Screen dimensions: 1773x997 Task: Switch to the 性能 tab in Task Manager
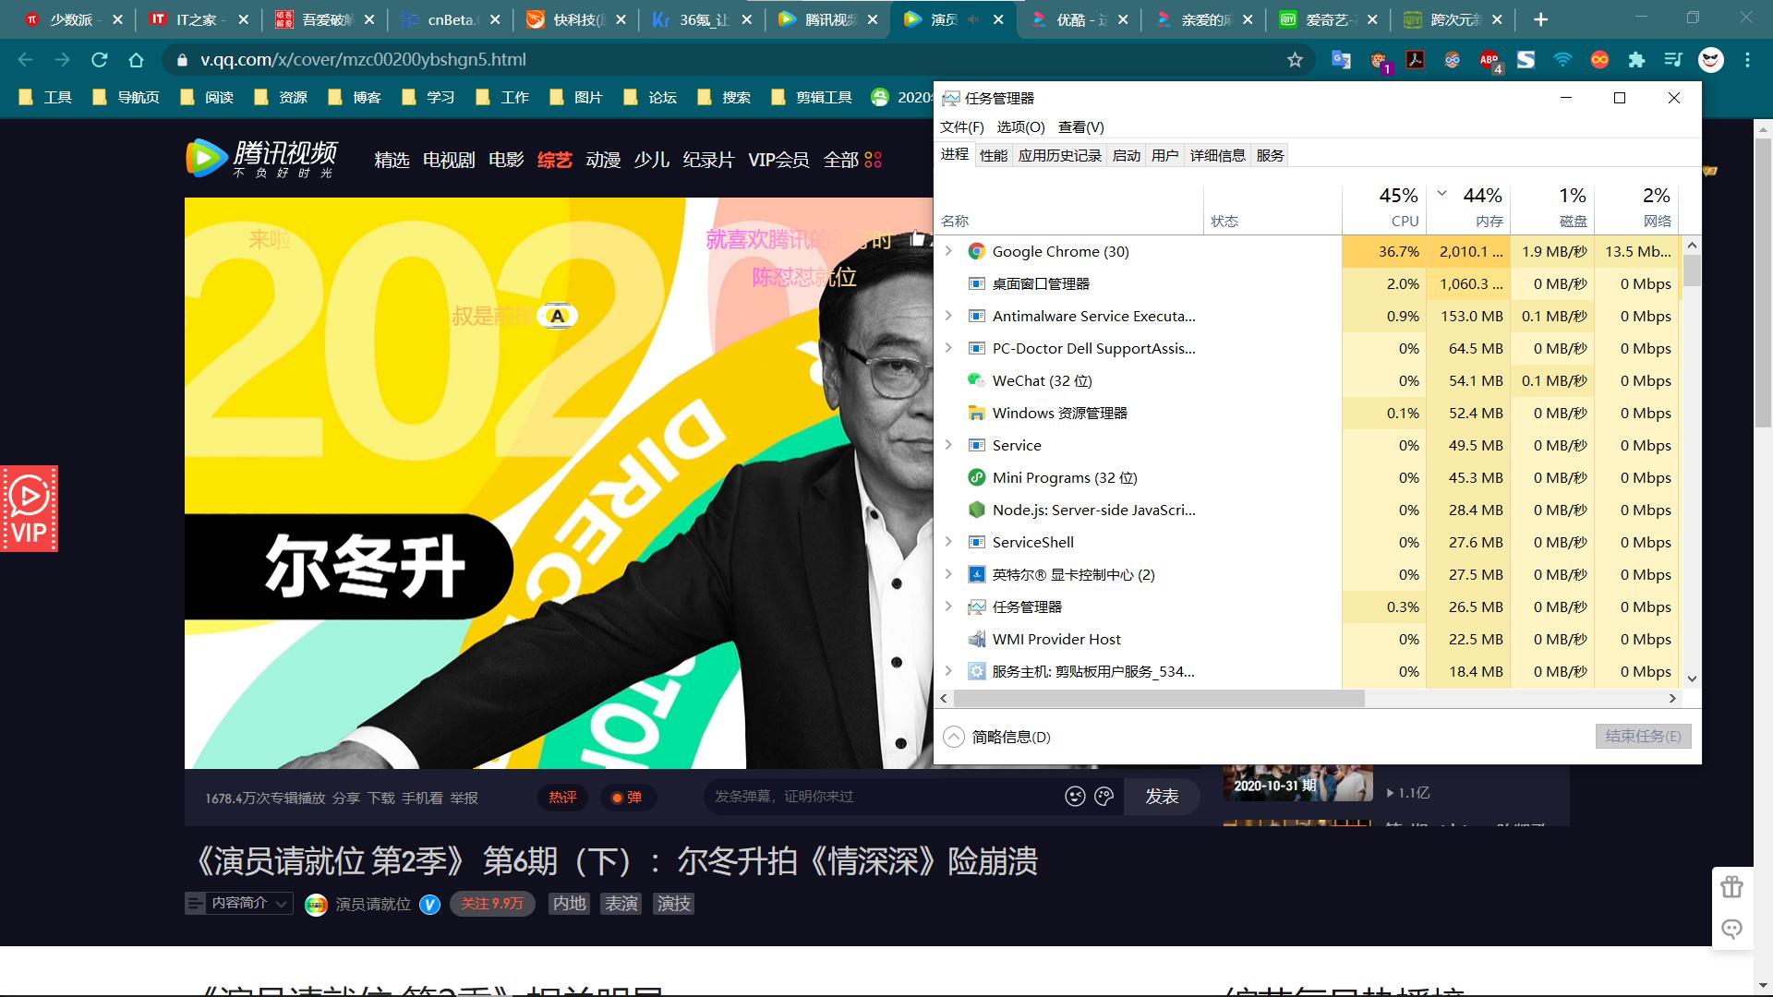(994, 154)
